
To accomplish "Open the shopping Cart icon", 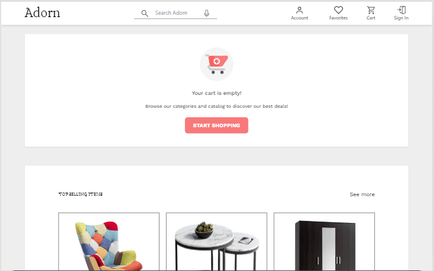I will pos(371,10).
